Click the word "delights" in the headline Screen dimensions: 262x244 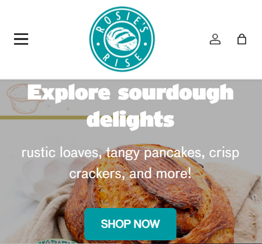click(x=131, y=119)
